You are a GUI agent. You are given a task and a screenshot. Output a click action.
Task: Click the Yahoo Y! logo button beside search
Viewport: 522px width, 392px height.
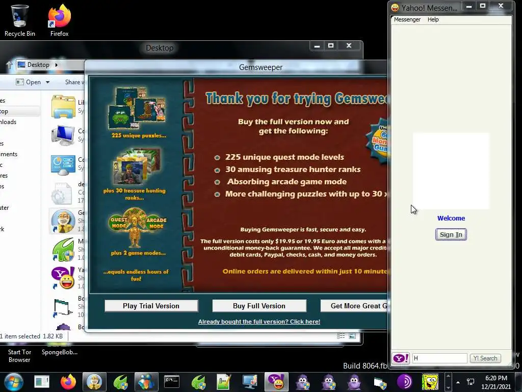[401, 358]
